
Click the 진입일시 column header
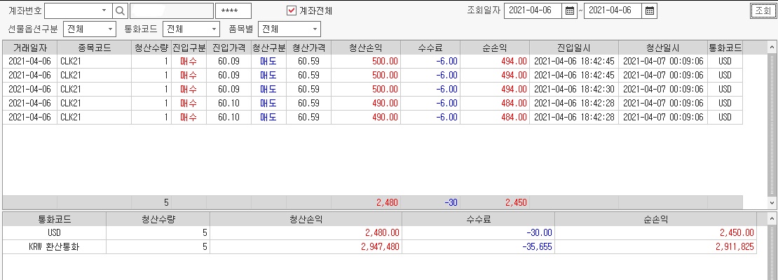pyautogui.click(x=564, y=47)
